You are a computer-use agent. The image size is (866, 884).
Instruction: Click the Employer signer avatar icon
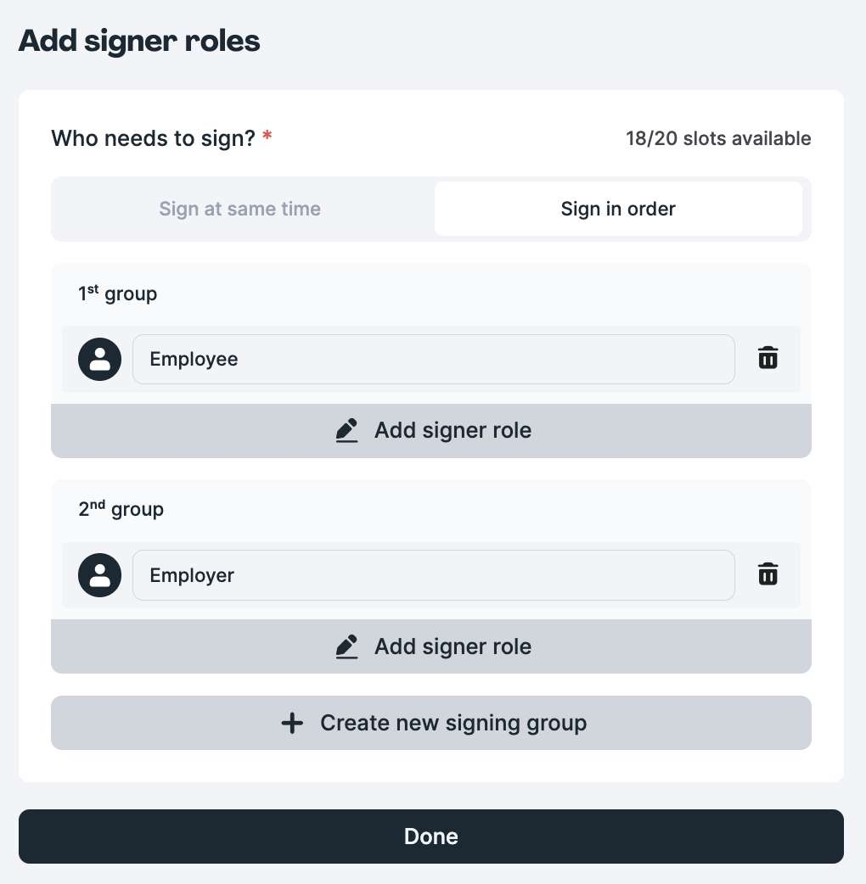[99, 574]
